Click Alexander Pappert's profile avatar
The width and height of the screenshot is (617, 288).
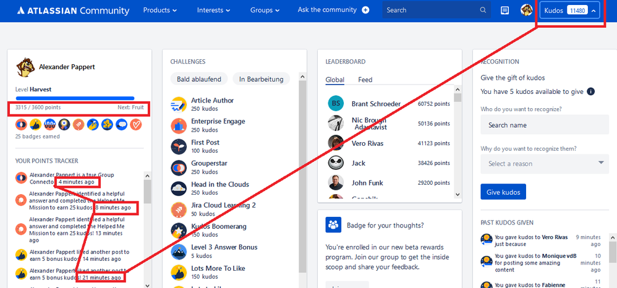pos(24,67)
